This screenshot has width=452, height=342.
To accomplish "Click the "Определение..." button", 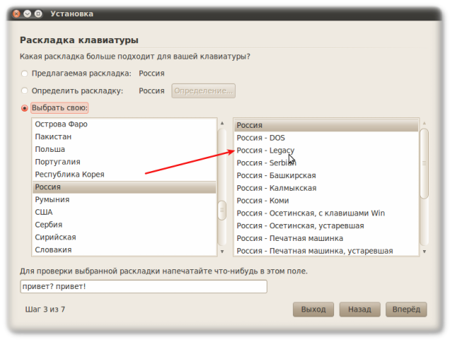I will pyautogui.click(x=203, y=90).
